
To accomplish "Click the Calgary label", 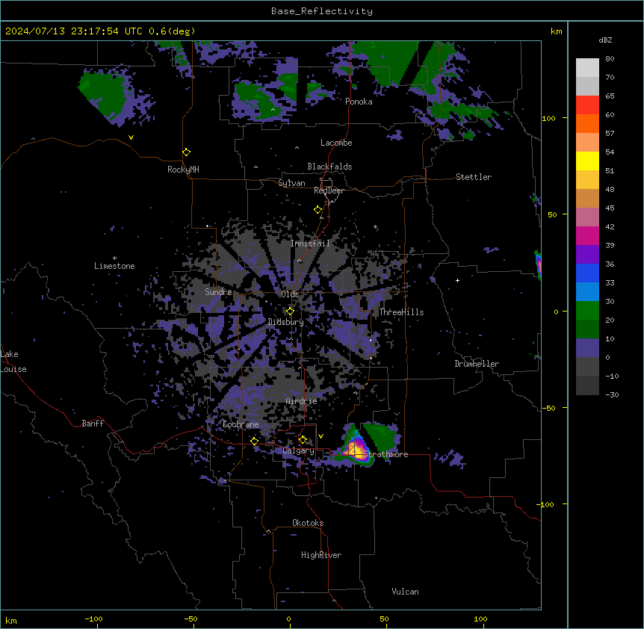I will coord(299,450).
